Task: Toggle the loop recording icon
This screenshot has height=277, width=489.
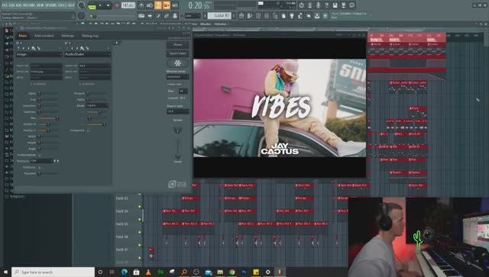Action: click(175, 5)
